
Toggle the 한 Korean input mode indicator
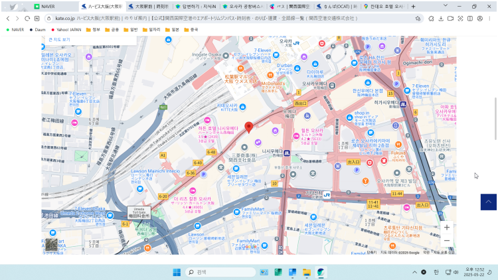tap(436, 272)
